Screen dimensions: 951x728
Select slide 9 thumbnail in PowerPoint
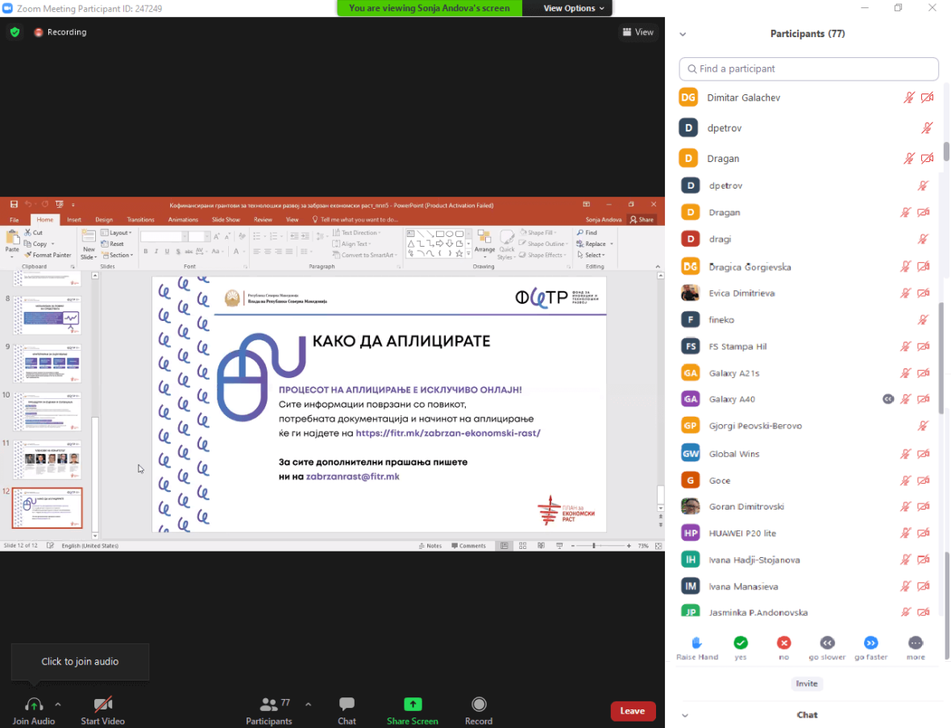[x=48, y=364]
